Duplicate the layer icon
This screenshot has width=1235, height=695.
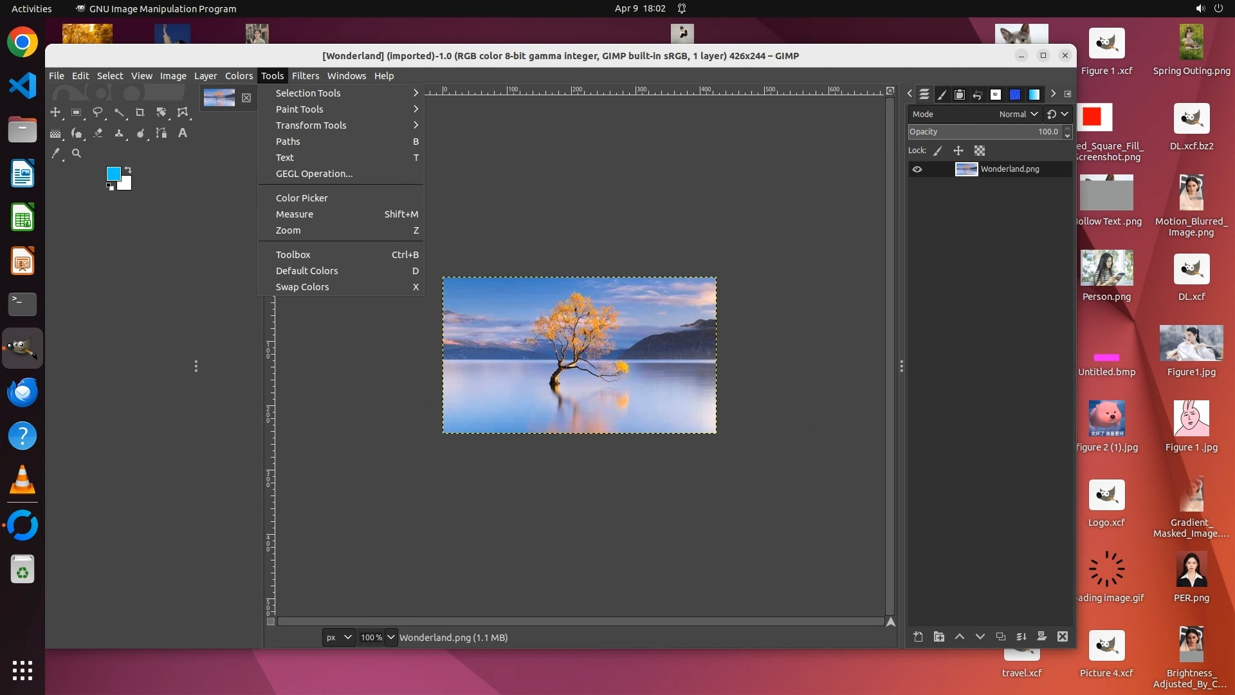[x=1000, y=636]
